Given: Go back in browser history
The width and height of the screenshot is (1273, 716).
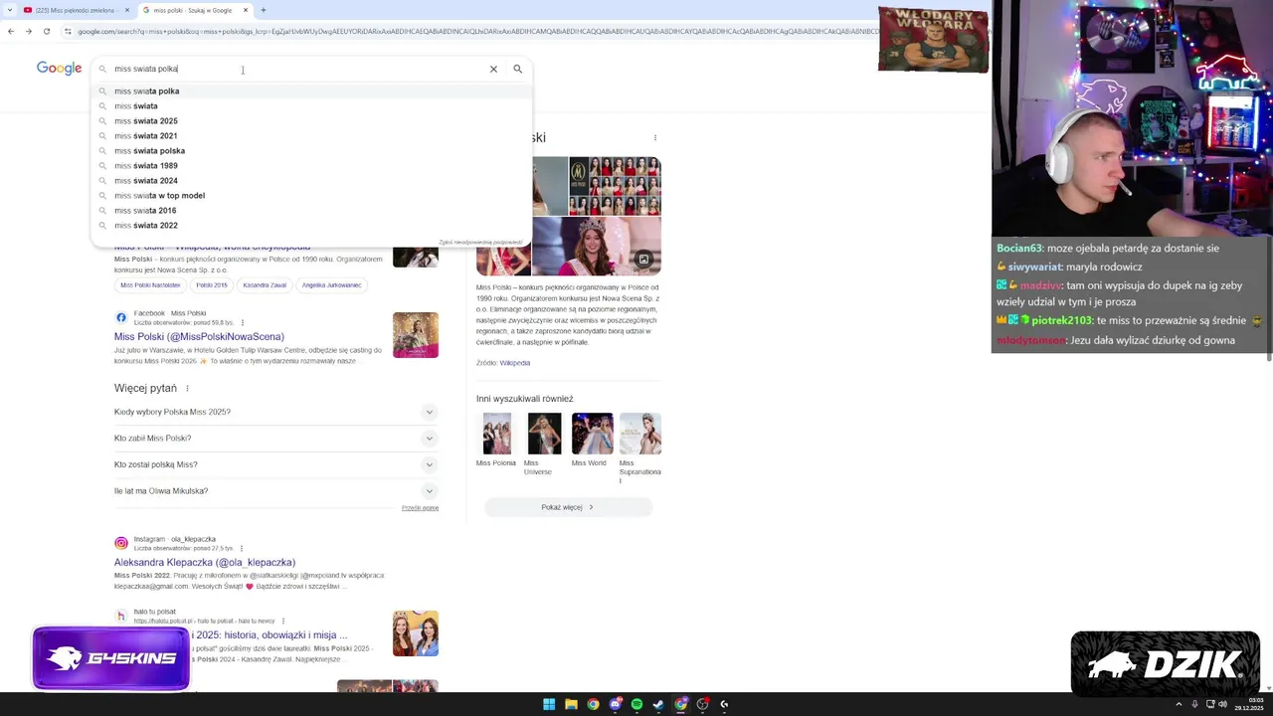Looking at the screenshot, I should tap(11, 31).
